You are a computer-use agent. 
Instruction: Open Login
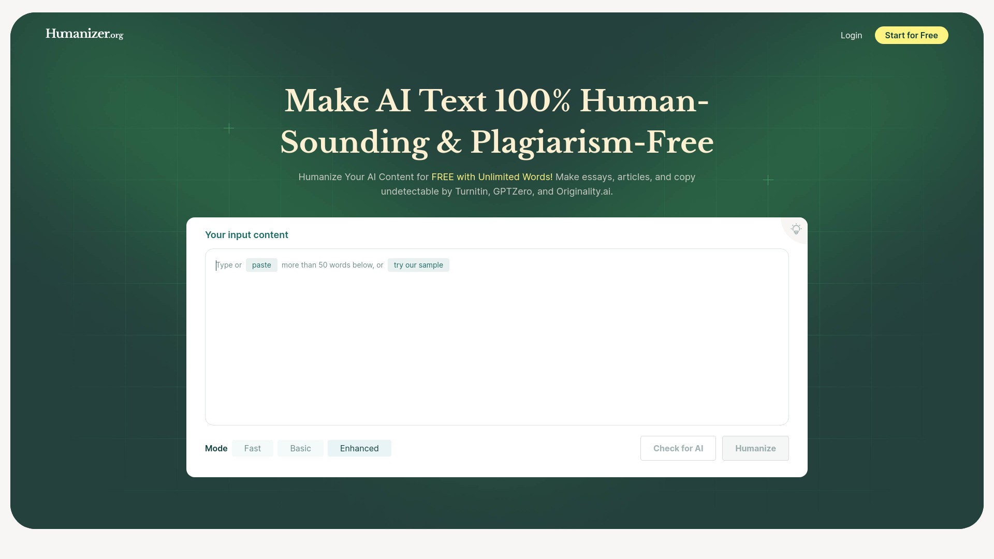851,35
